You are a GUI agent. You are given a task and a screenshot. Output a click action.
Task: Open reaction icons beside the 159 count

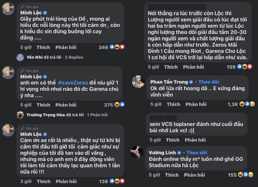click(244, 67)
